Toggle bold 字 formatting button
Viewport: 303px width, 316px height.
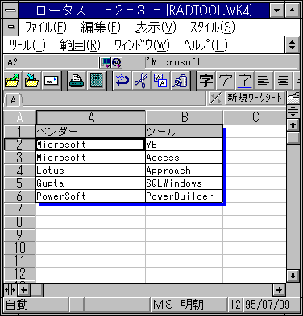pyautogui.click(x=206, y=81)
